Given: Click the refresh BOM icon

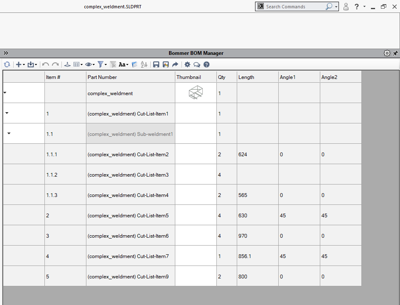Looking at the screenshot, I should coord(7,64).
